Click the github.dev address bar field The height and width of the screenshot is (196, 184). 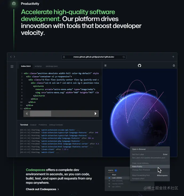tap(94, 57)
